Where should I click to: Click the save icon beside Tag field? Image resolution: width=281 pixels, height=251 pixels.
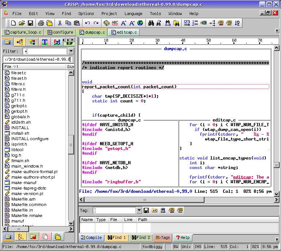pyautogui.click(x=146, y=210)
